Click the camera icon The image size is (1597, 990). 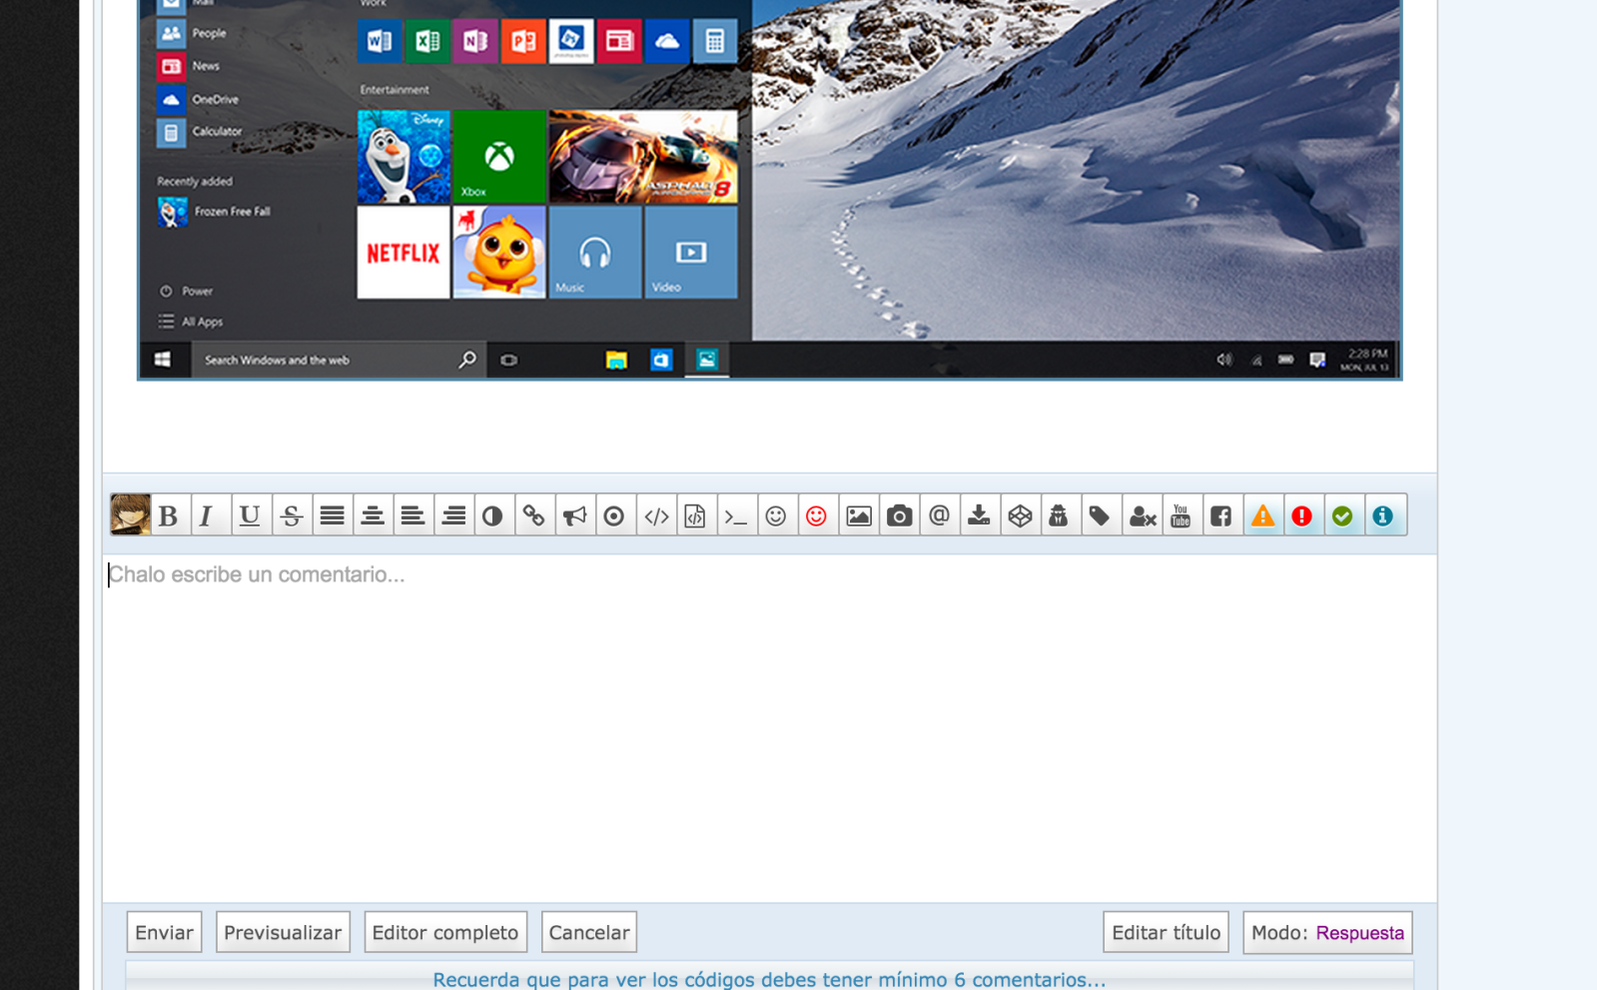pos(899,515)
